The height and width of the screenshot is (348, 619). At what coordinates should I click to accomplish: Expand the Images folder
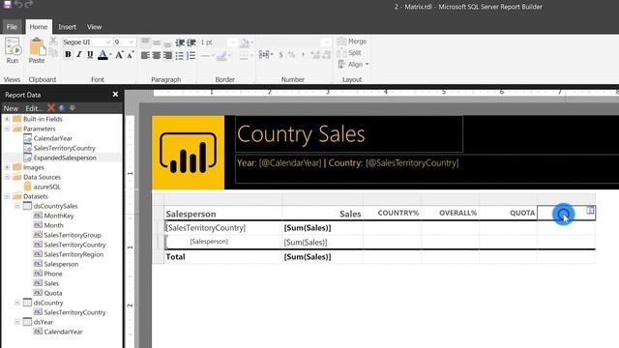pos(7,167)
